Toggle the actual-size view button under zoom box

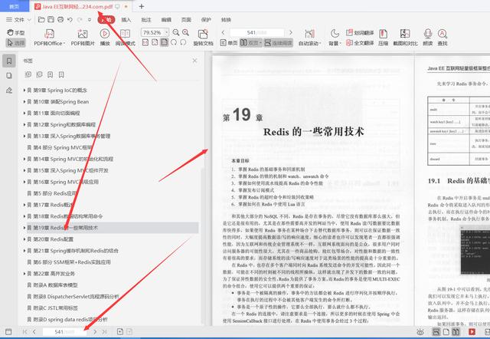145,42
